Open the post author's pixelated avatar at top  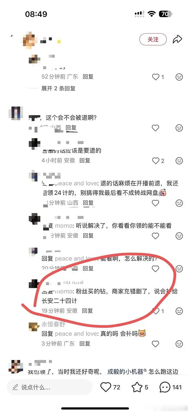pos(31,40)
